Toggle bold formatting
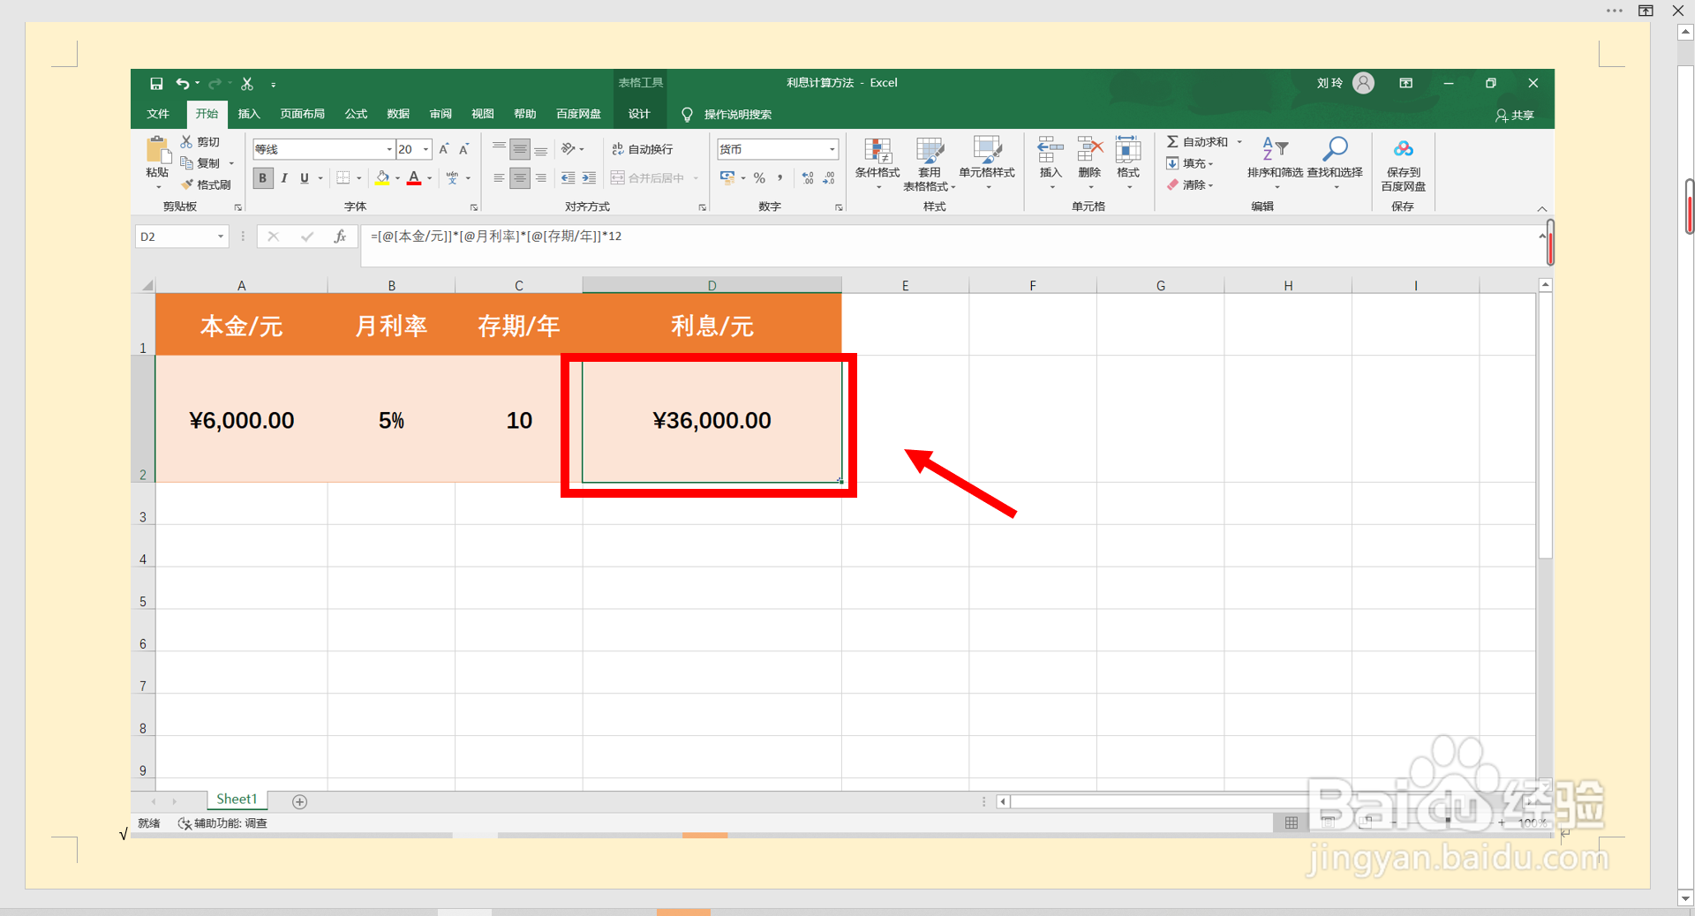 [262, 177]
